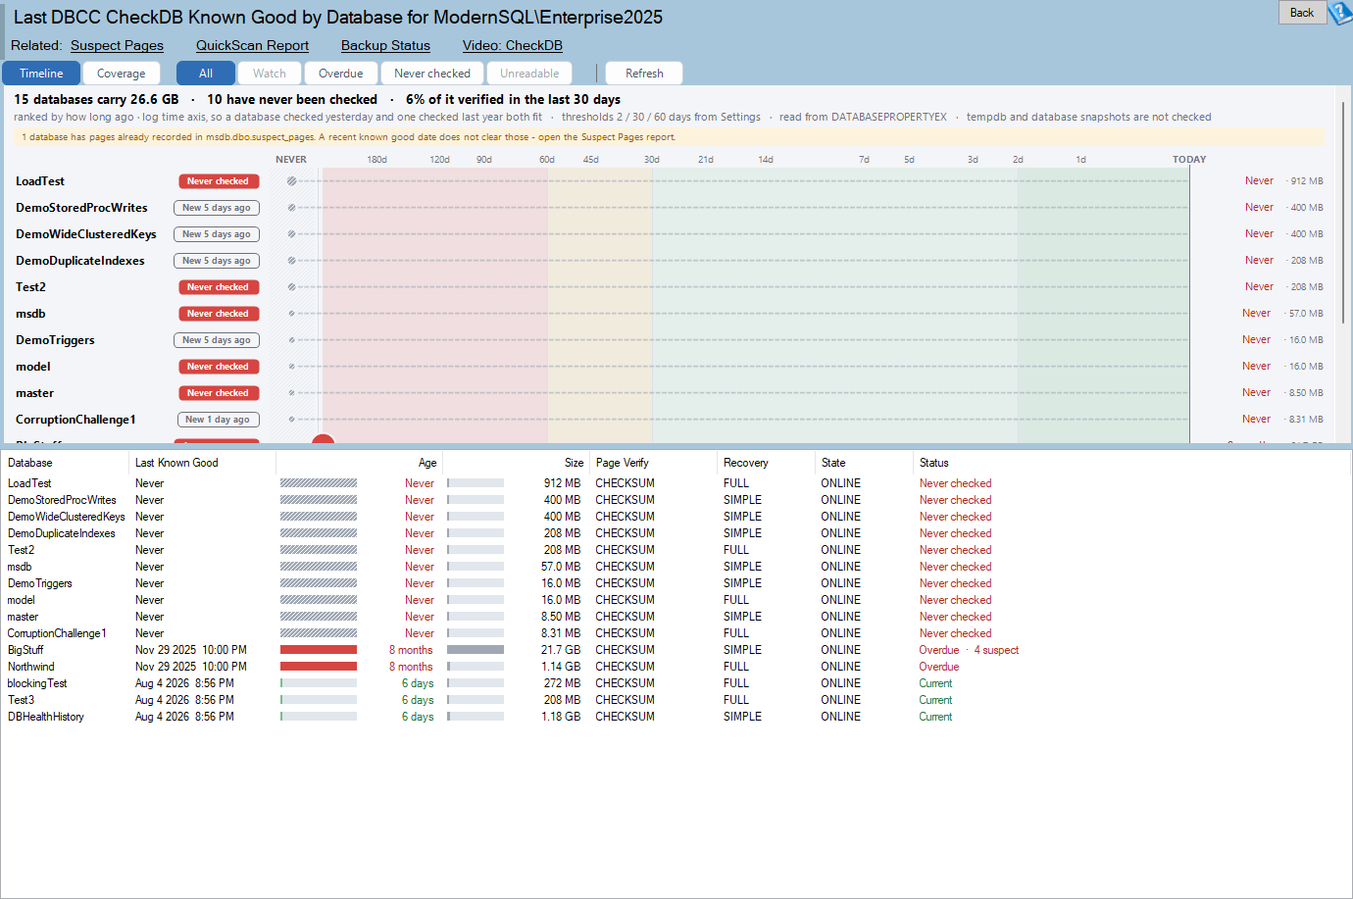Click Current status for blockingTest
Screen dimensions: 1353x899
coord(935,683)
